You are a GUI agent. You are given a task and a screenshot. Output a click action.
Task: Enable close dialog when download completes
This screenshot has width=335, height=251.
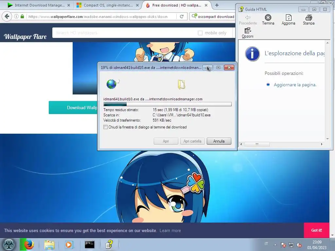(x=106, y=127)
